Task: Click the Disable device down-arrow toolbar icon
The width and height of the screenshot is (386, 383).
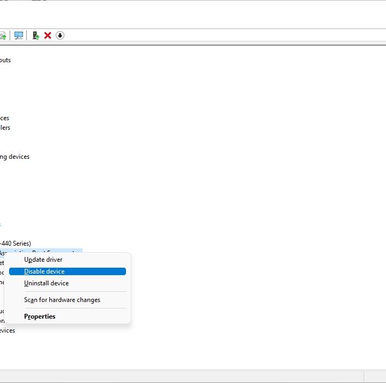Action: click(60, 35)
